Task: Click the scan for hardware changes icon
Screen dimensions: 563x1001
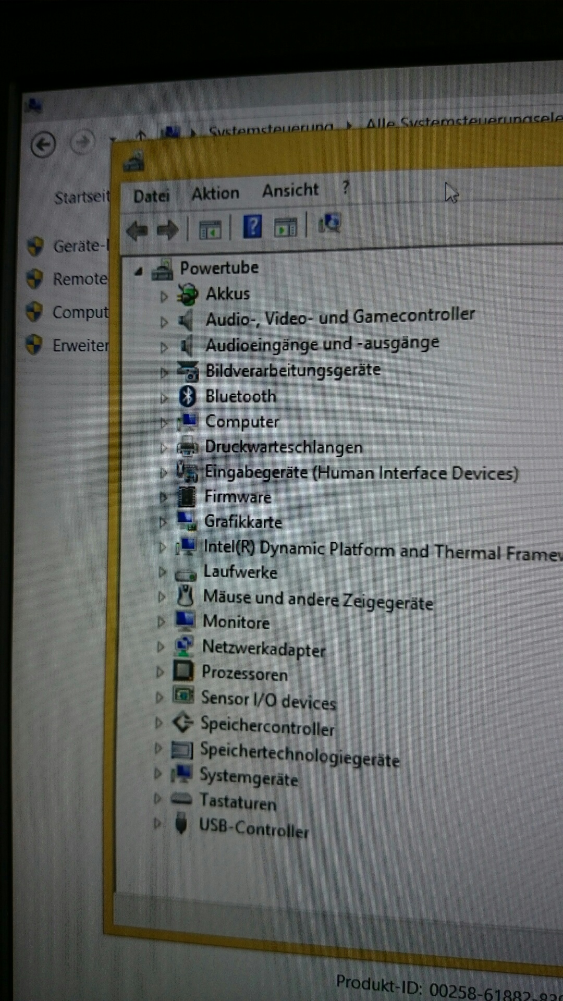Action: coord(329,224)
